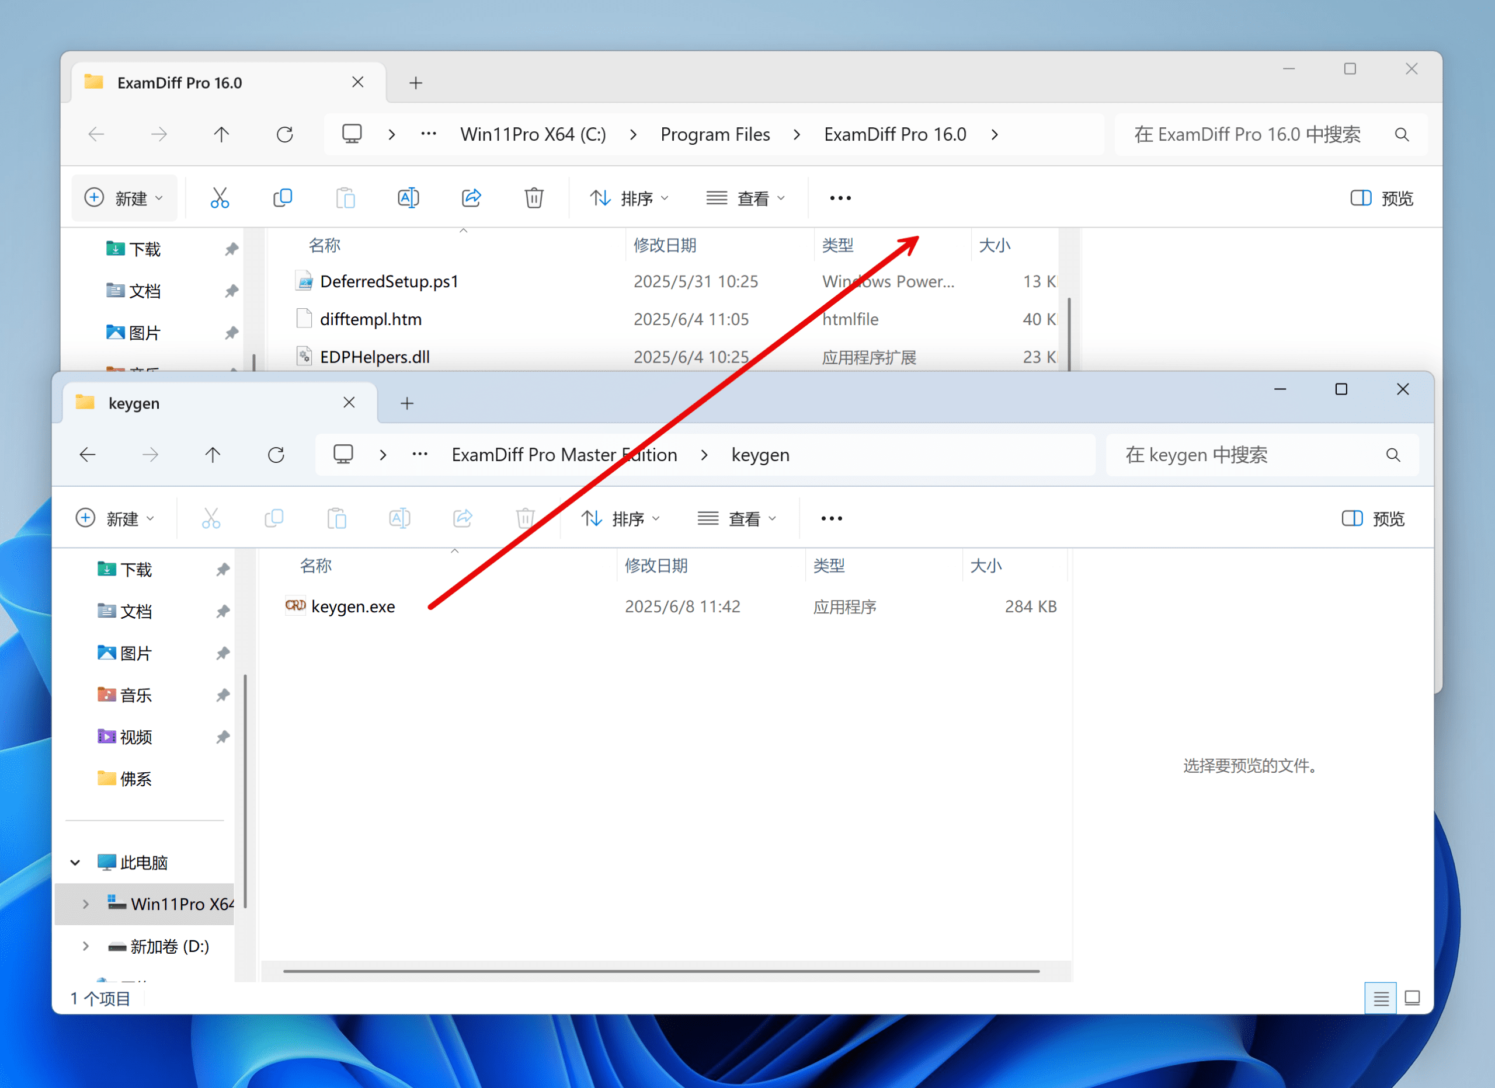Viewport: 1495px width, 1088px height.
Task: Toggle the 预览 pane in keygen window
Action: 1374,519
